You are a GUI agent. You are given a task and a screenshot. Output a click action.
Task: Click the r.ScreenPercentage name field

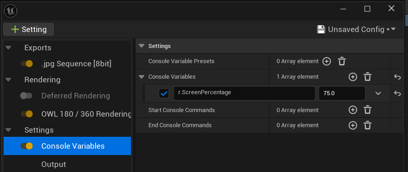coord(244,93)
